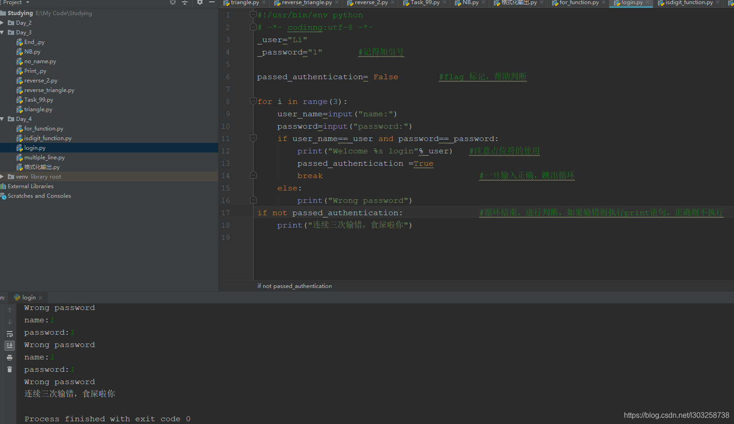This screenshot has height=424, width=734.
Task: Expand the Day_2 folder
Action: tap(2, 23)
